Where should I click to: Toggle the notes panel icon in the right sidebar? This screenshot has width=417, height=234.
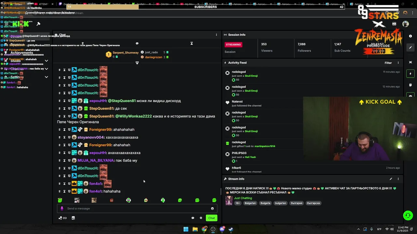coord(410,85)
